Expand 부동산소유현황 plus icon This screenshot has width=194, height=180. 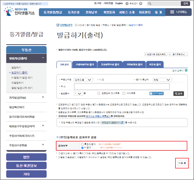coord(43,145)
